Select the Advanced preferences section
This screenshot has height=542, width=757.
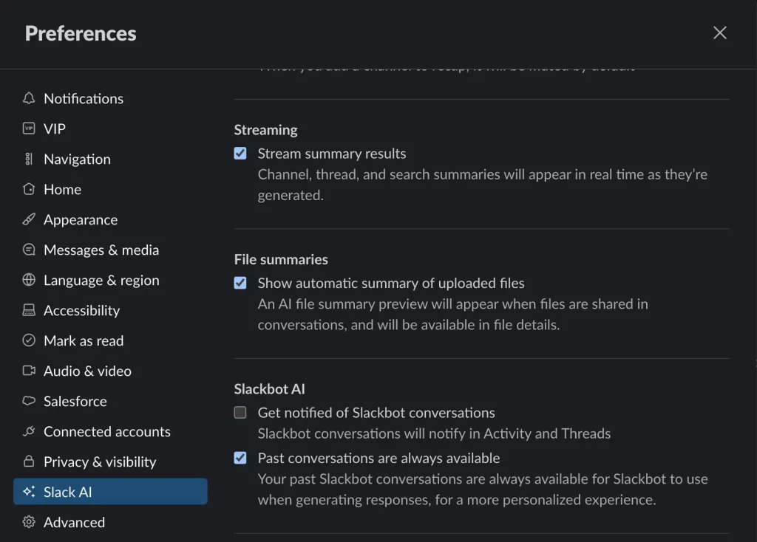click(x=74, y=522)
